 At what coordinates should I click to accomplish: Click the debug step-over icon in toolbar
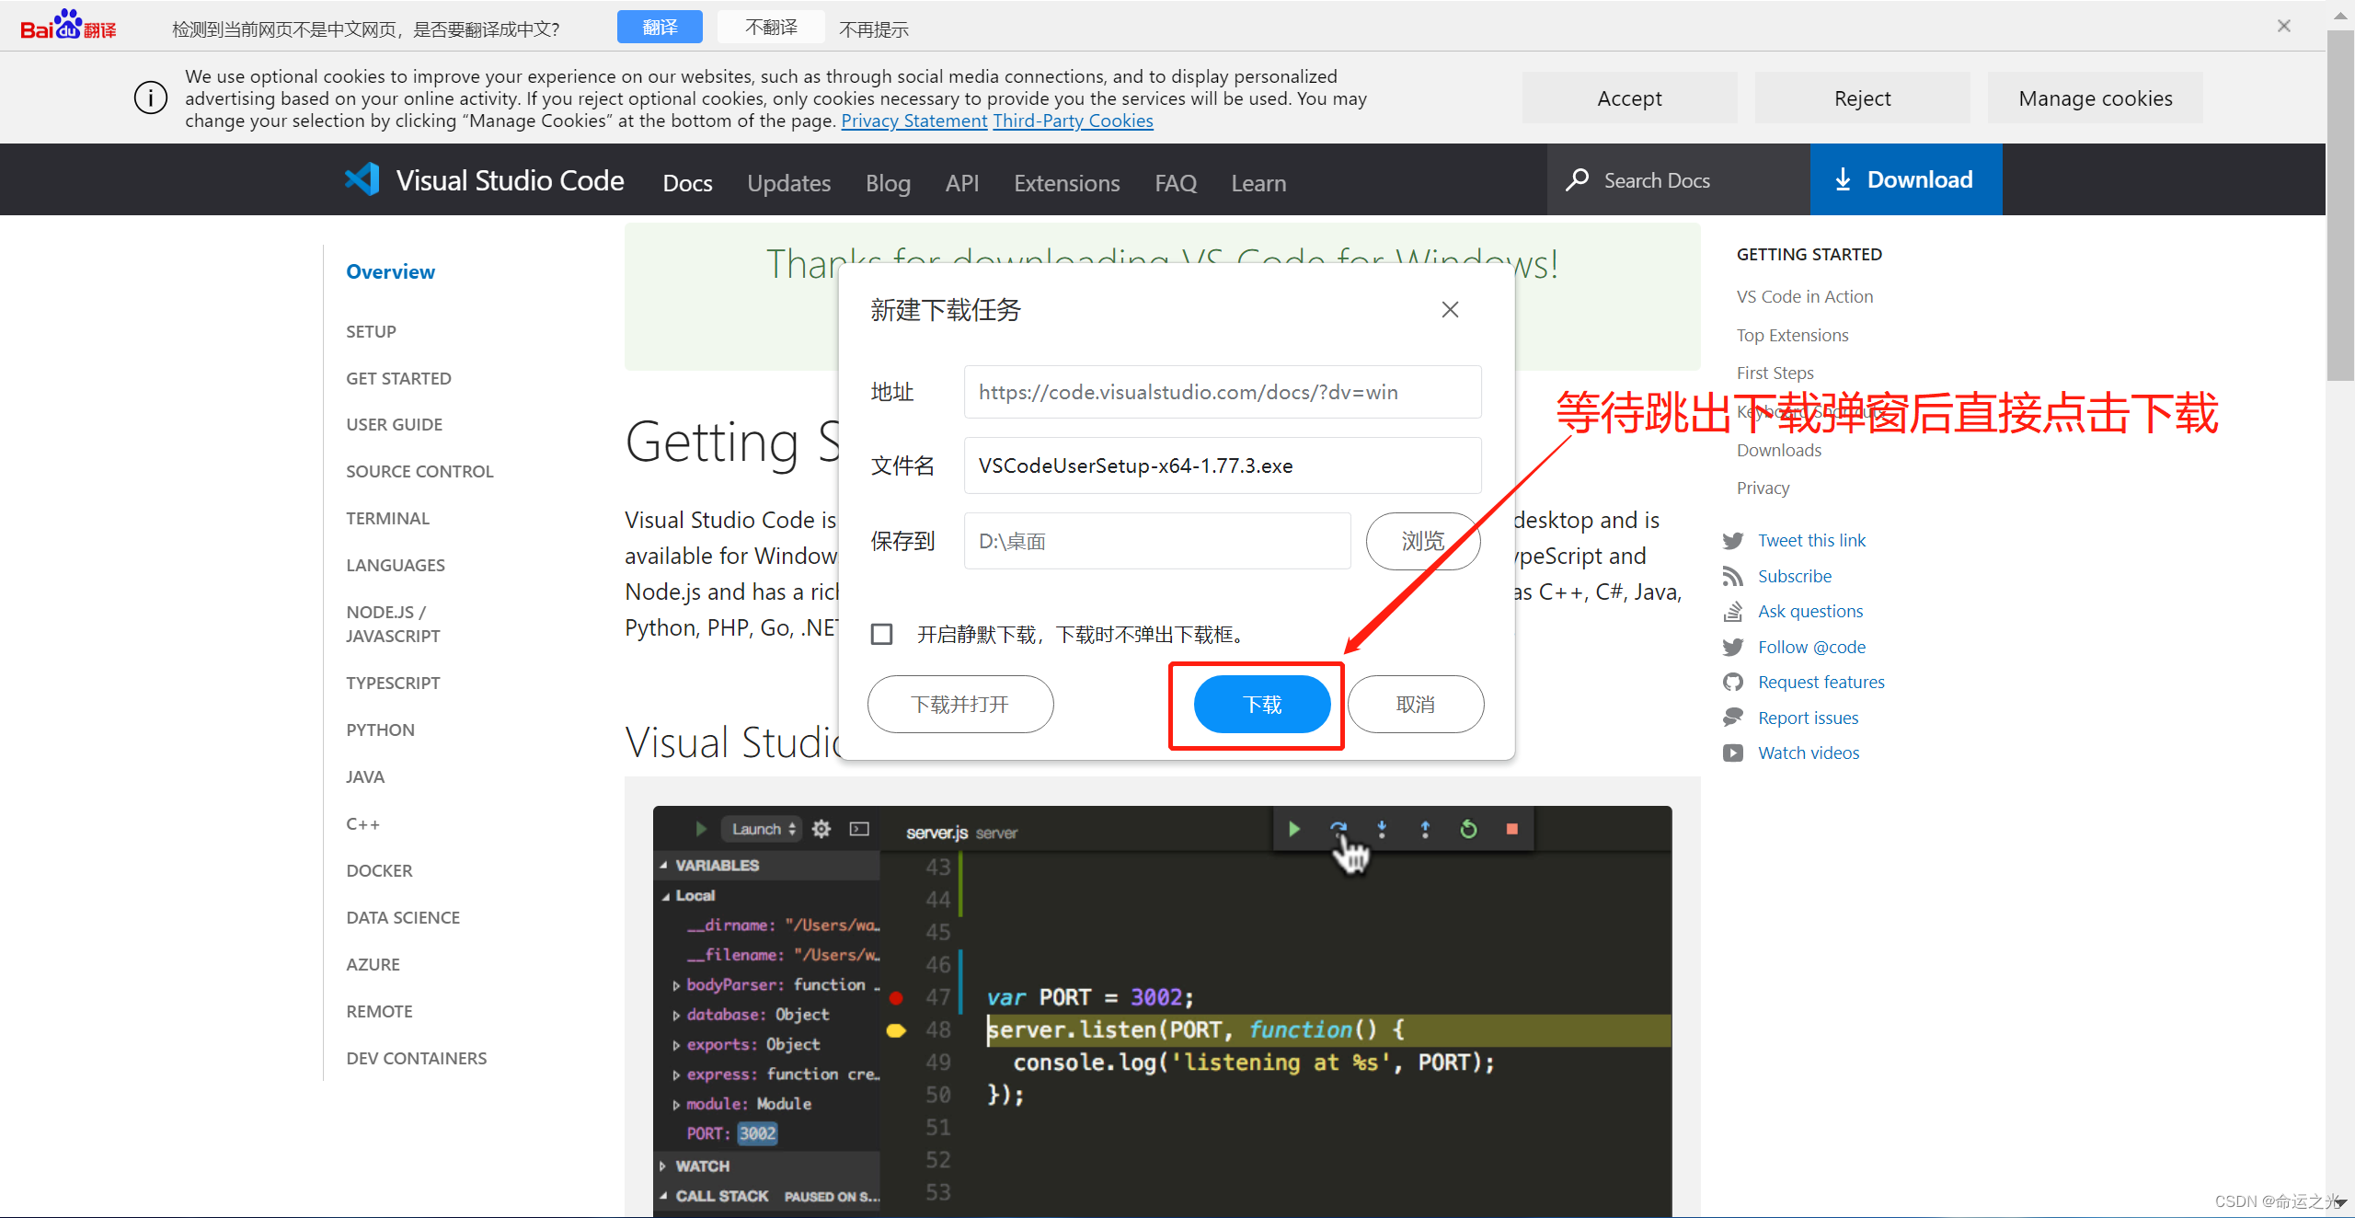pyautogui.click(x=1339, y=830)
